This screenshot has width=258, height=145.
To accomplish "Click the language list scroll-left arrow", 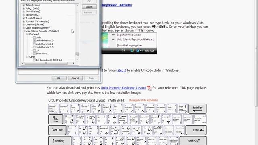I will (23, 63).
